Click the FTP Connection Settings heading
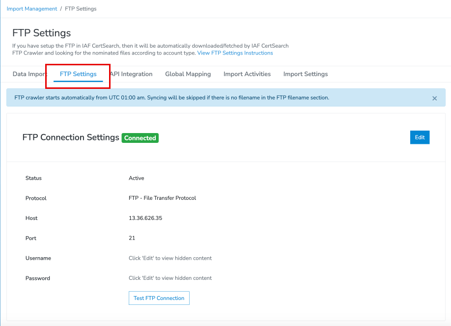The width and height of the screenshot is (451, 326). tap(71, 137)
